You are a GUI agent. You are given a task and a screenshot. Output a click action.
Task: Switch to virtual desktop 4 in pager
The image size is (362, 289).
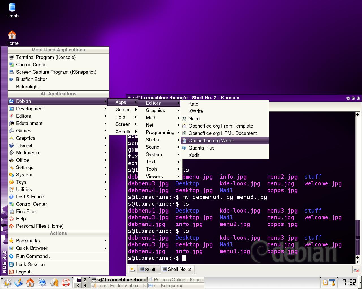point(85,286)
